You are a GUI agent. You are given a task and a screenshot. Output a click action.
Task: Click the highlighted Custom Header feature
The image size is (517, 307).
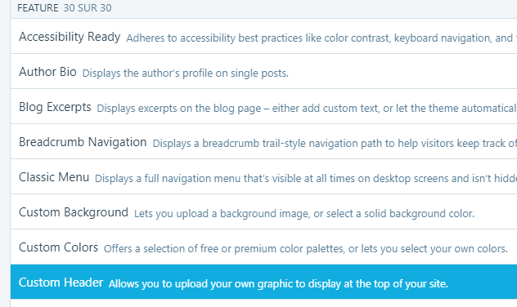click(x=263, y=282)
